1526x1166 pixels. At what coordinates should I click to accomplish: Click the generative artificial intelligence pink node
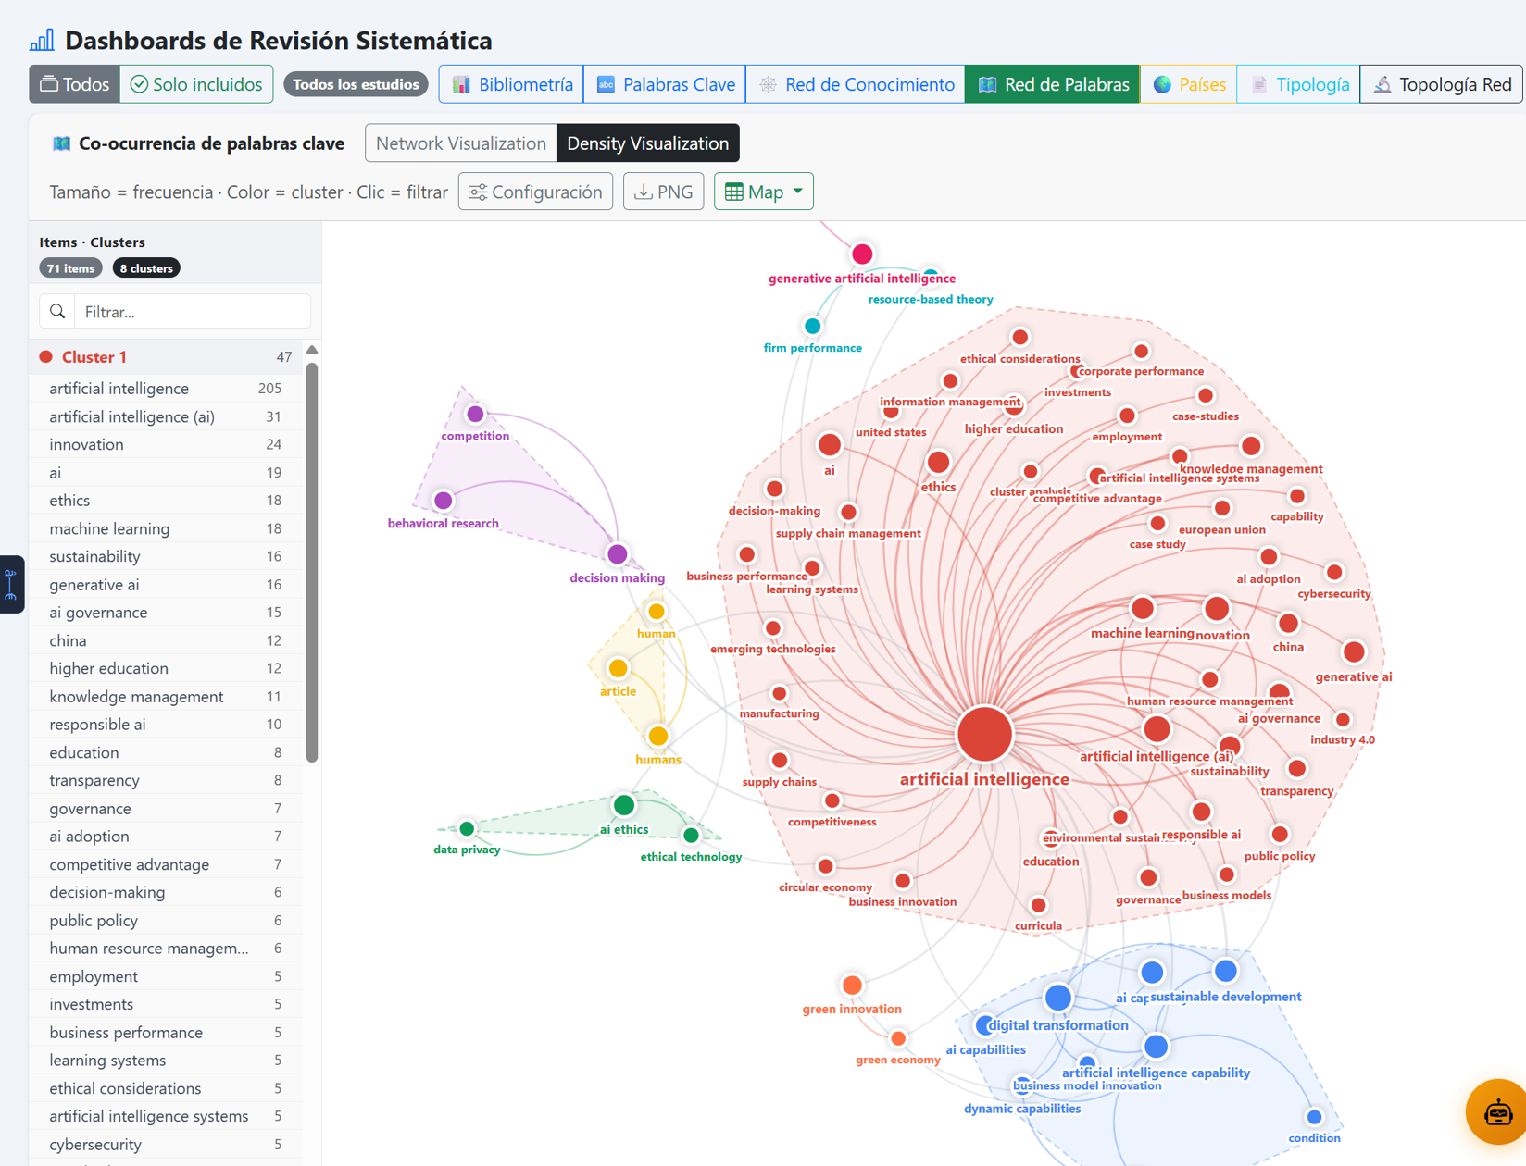862,254
